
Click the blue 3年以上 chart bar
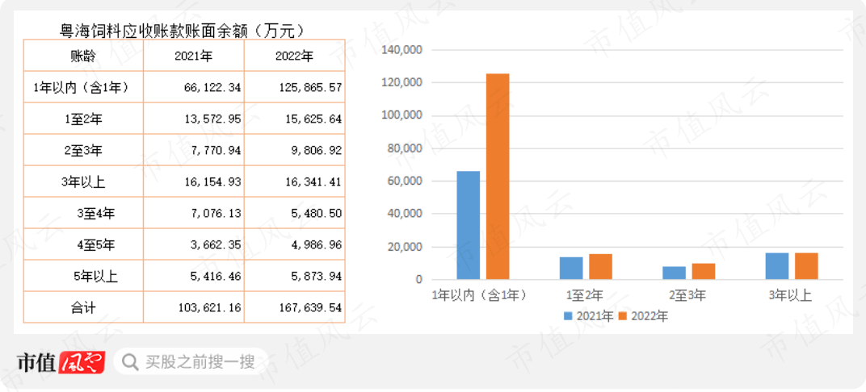tap(777, 266)
